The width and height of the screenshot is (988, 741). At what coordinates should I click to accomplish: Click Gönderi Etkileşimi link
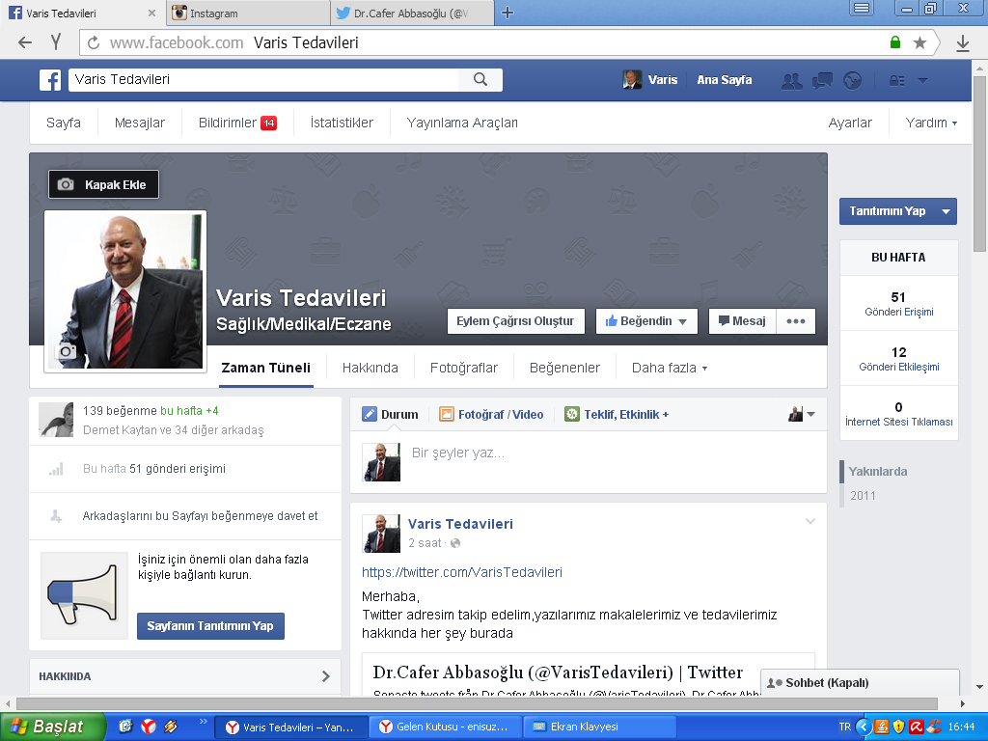click(x=898, y=366)
